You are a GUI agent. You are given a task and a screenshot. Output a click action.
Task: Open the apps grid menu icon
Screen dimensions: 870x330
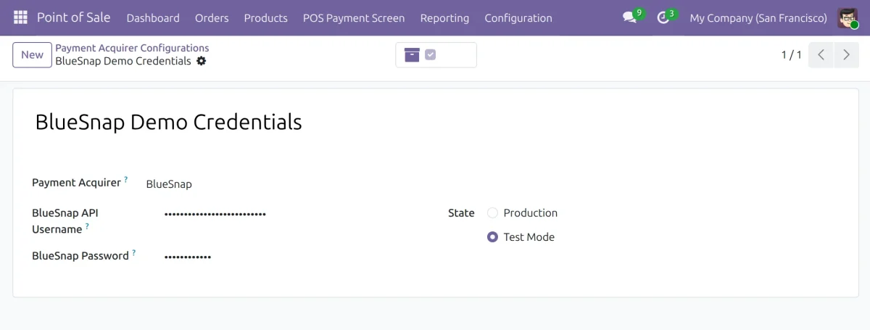pos(20,17)
